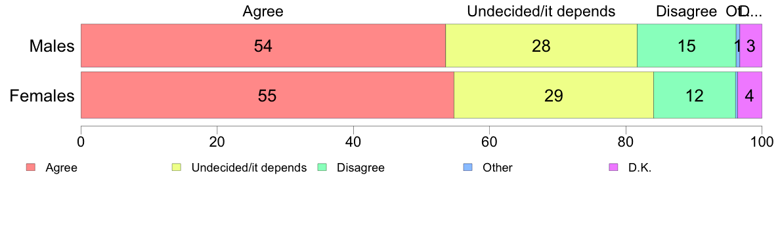Click the Other legend text label
Screen dimensions: 780x241
(x=498, y=168)
